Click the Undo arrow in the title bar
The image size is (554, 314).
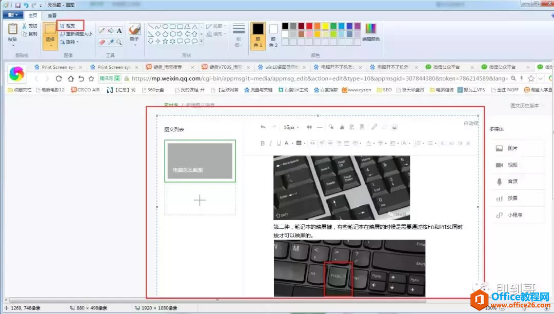pos(26,5)
